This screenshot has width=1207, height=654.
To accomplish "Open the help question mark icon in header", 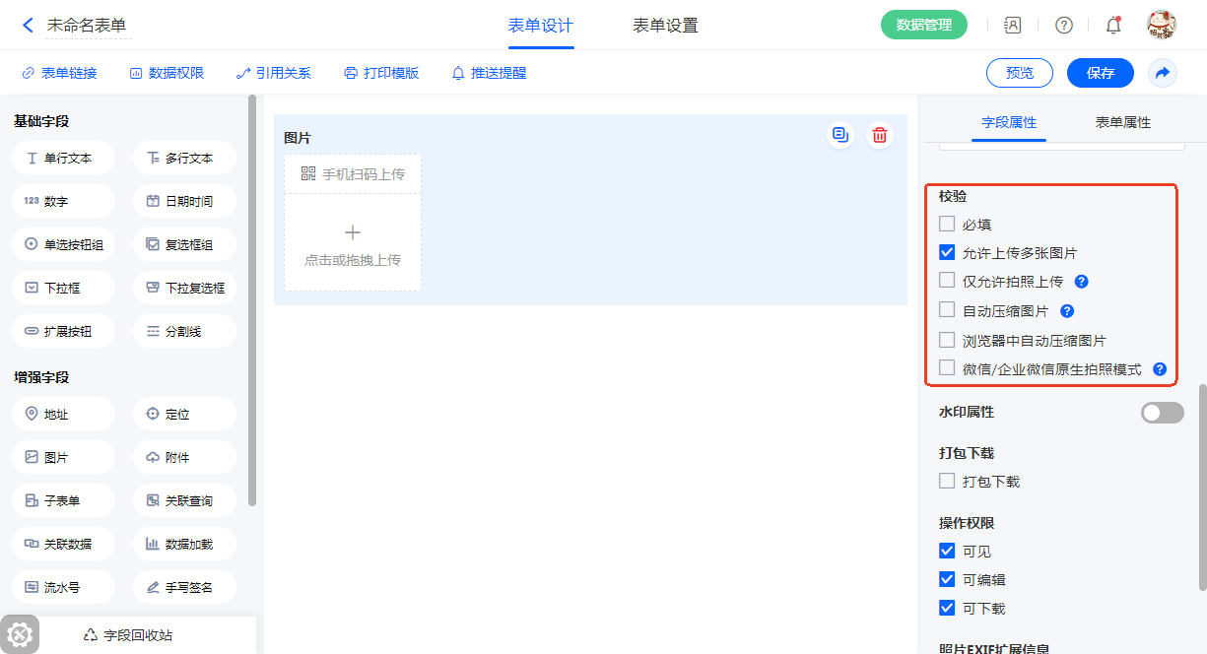I will pyautogui.click(x=1063, y=26).
